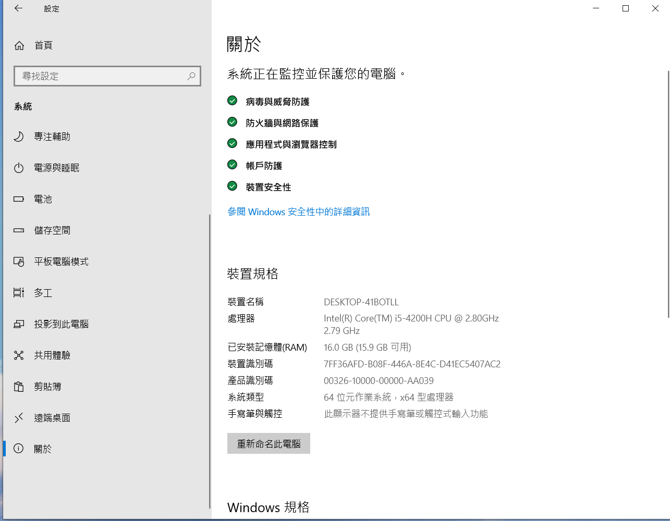Click the 產品識別碼 field label

click(250, 381)
